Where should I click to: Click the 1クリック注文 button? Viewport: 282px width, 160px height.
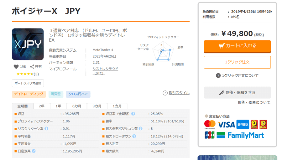tap(237, 62)
